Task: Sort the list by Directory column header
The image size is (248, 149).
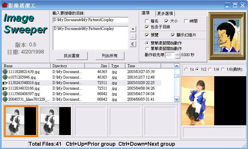Action: [68, 66]
